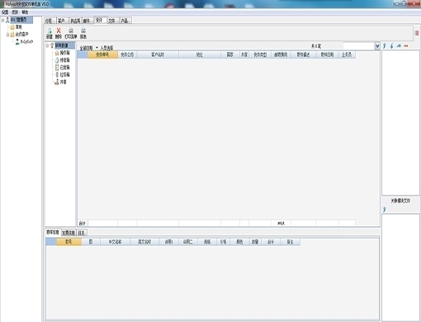Image resolution: width=421 pixels, height=322 pixels.
Task: Collapse the all data tree node
Action: pyautogui.click(x=47, y=45)
